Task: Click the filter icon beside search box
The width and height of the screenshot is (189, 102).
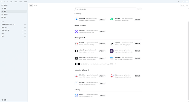Action: pyautogui.click(x=140, y=9)
